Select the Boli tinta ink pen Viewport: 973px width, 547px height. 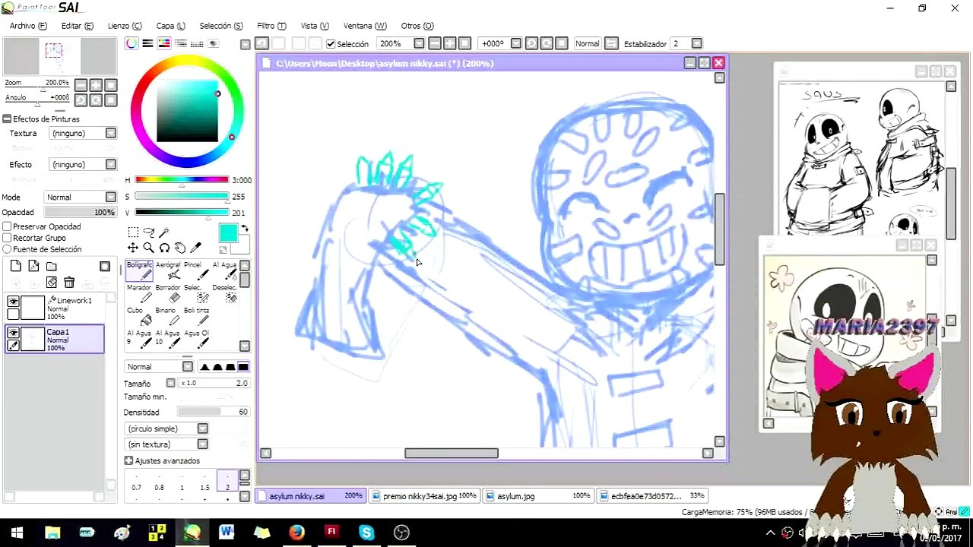[x=196, y=315]
